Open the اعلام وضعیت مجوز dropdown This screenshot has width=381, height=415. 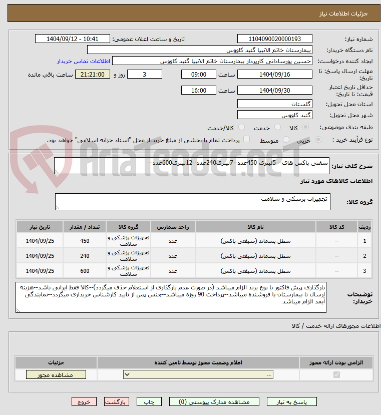tap(198, 375)
